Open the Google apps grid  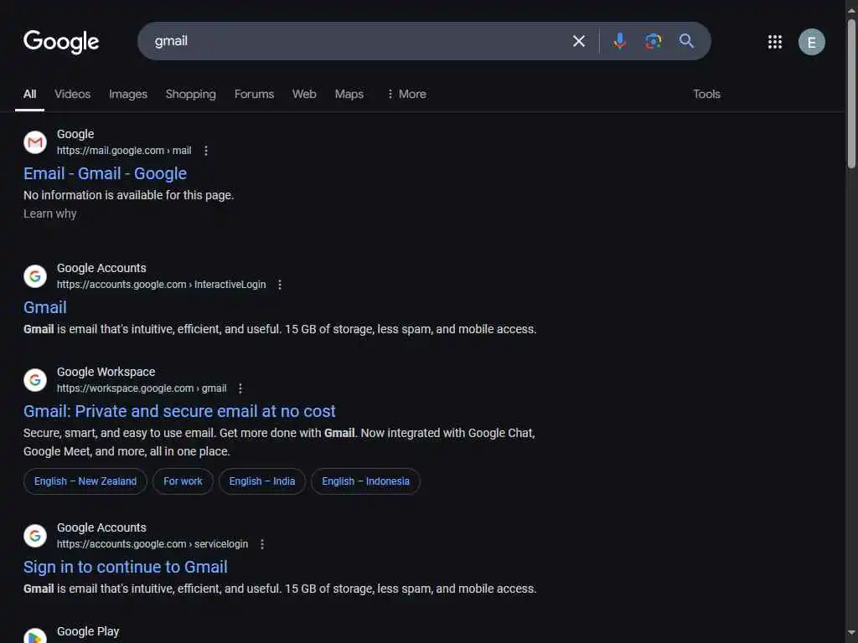[774, 42]
